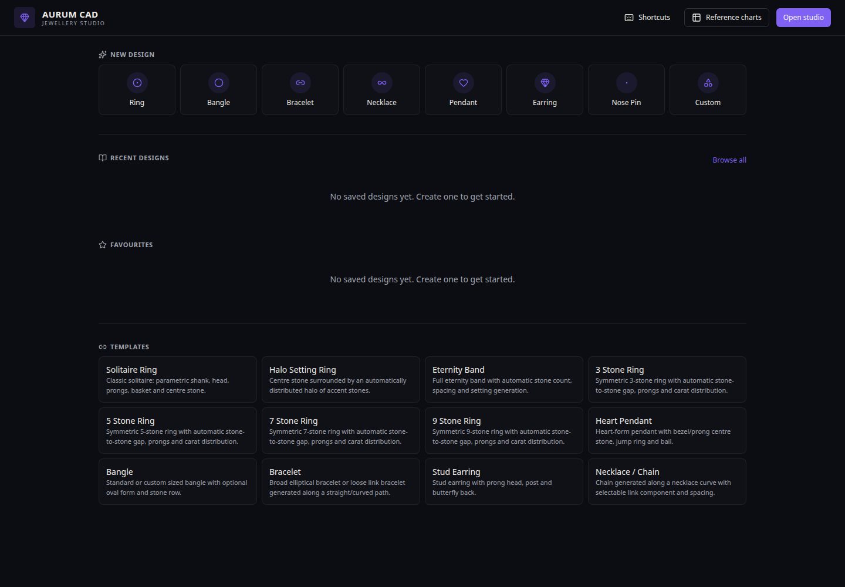
Task: Open the Solitaire Ring template
Action: coord(178,379)
